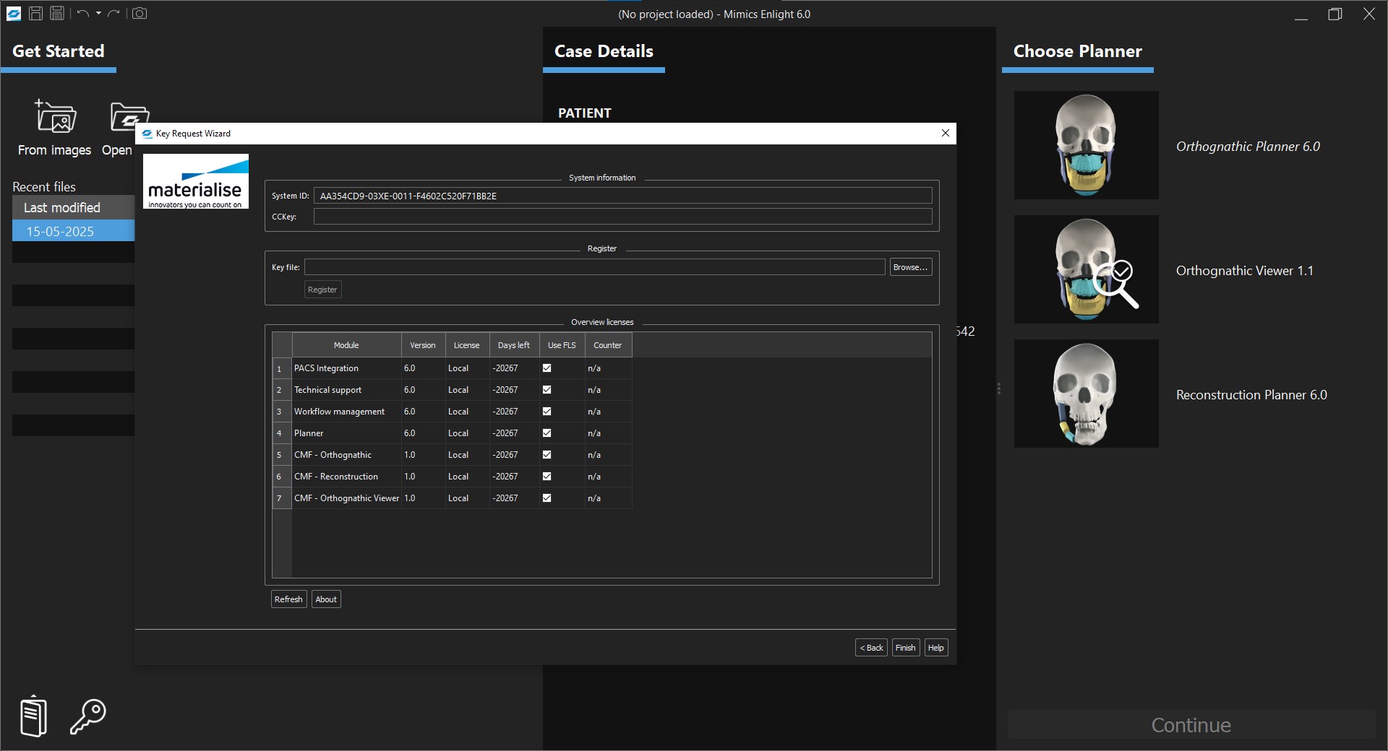Click the Counter column header
The width and height of the screenshot is (1388, 751).
pyautogui.click(x=608, y=345)
